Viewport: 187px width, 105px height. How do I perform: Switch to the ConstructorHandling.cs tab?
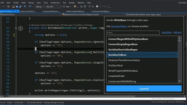point(101,11)
